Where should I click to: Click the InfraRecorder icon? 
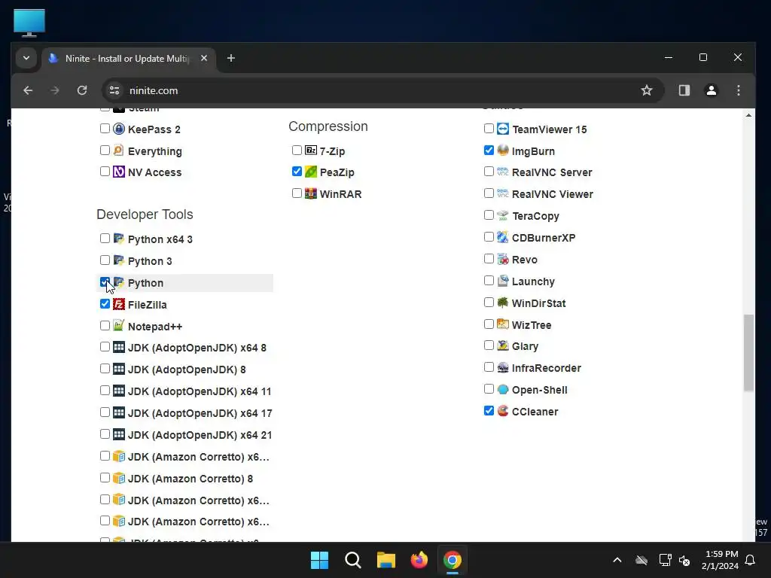pyautogui.click(x=502, y=367)
